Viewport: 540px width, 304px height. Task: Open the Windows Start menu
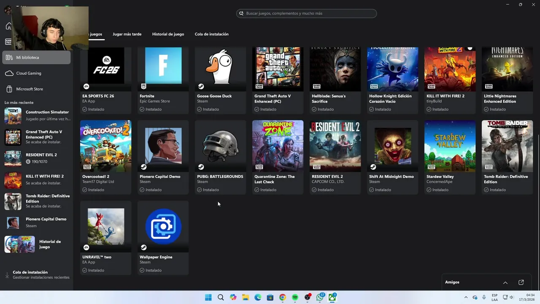click(x=208, y=297)
